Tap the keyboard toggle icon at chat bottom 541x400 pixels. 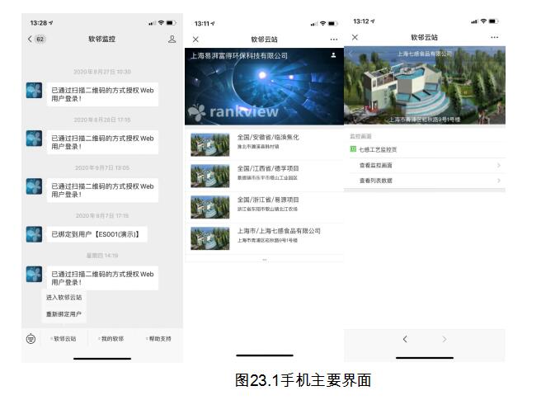[x=31, y=338]
